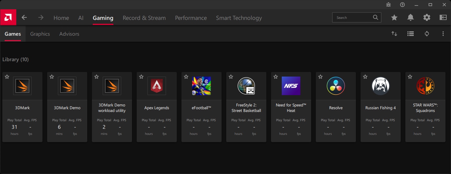Favorite Need for Speed Heat star
Viewport: 451px width, 174px height.
click(276, 77)
